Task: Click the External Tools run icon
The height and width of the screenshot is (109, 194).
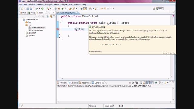Action: tap(48, 8)
